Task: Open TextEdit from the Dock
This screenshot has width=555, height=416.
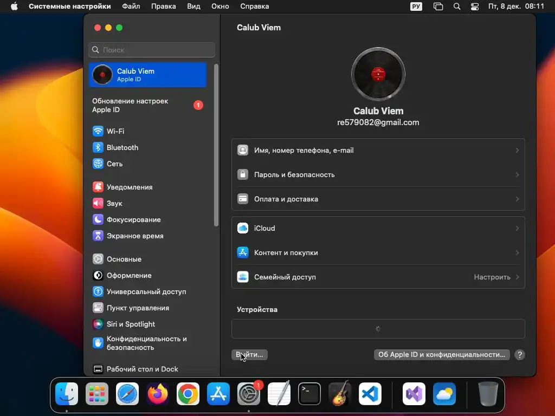Action: click(x=279, y=394)
